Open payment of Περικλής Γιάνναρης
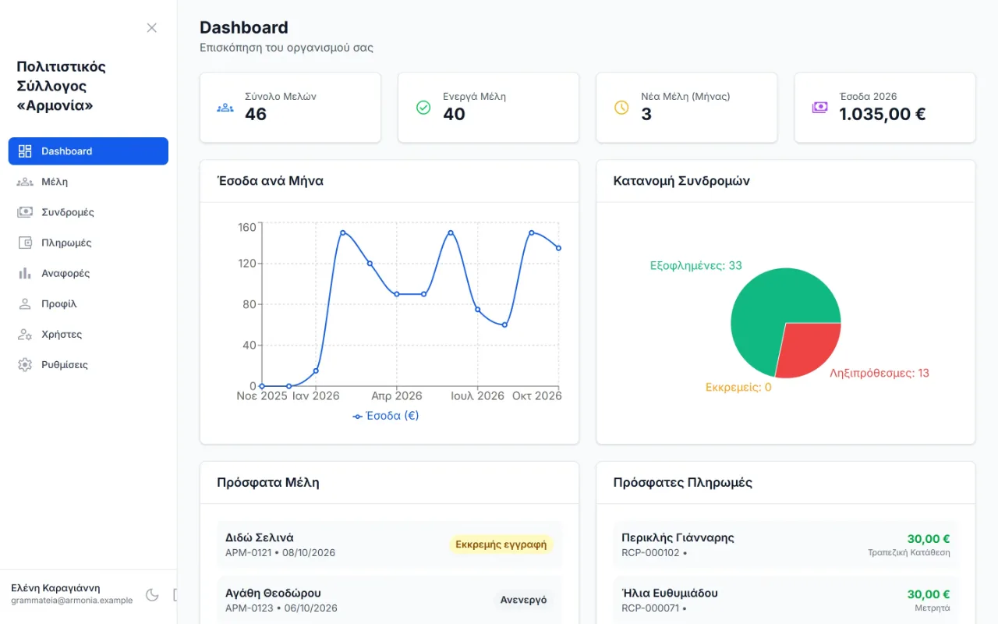The width and height of the screenshot is (998, 624). (786, 544)
